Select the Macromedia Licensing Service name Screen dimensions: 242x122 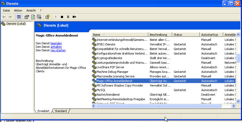pos(116,76)
